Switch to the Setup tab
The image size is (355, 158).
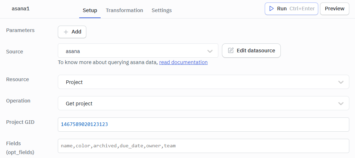point(90,10)
